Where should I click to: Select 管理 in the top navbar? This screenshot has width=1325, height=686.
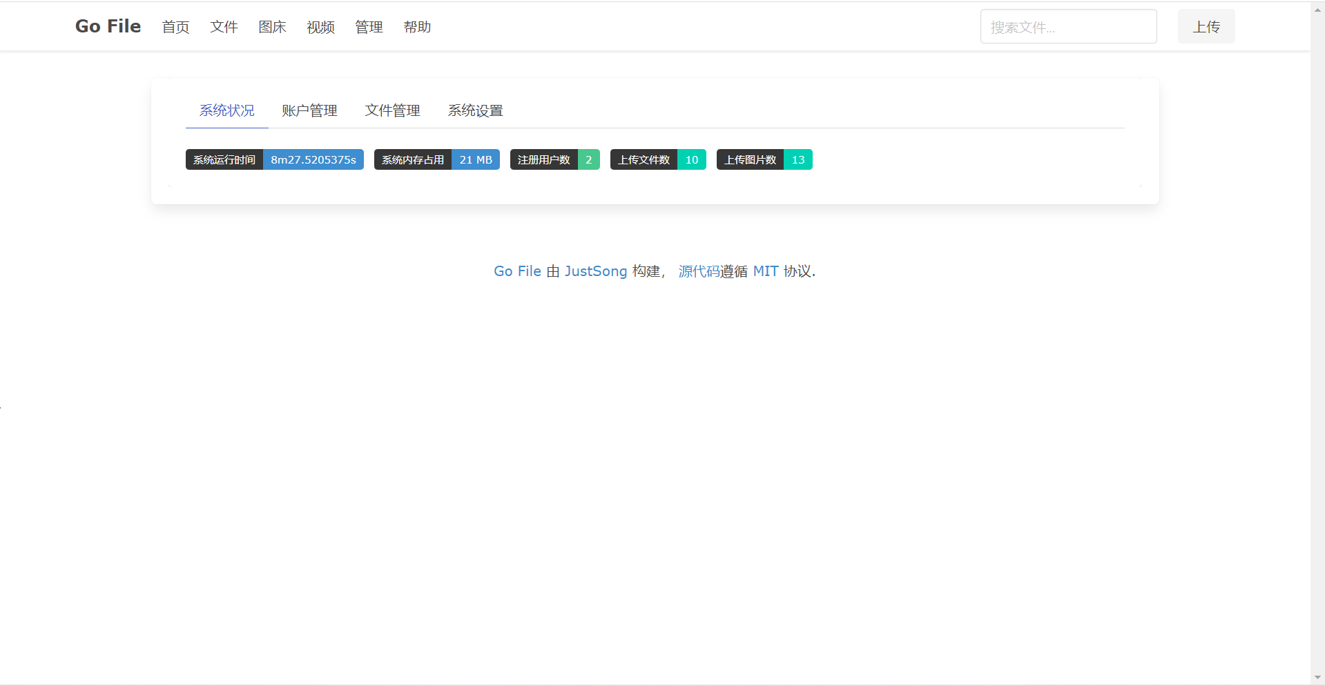[369, 27]
